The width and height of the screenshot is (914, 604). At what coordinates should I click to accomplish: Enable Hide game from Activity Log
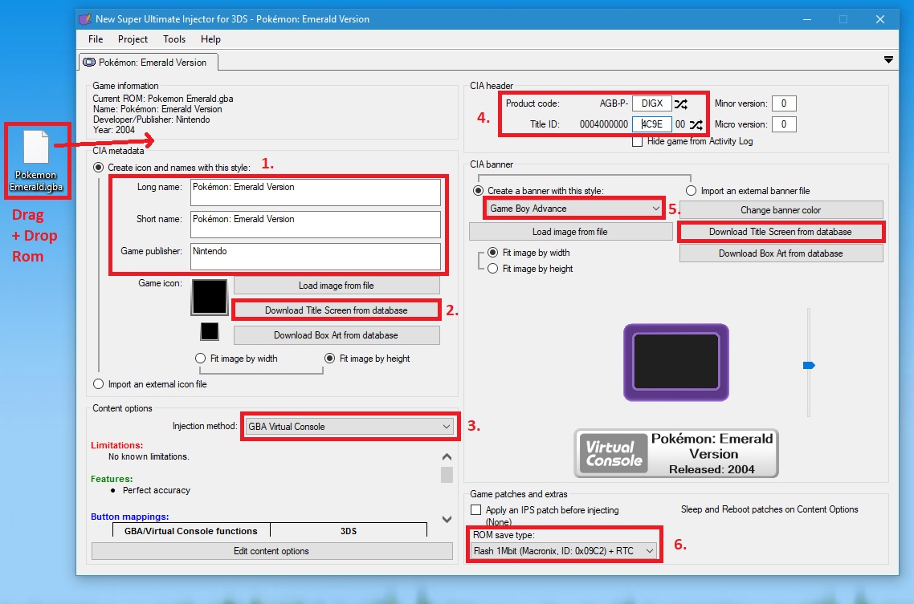click(638, 141)
